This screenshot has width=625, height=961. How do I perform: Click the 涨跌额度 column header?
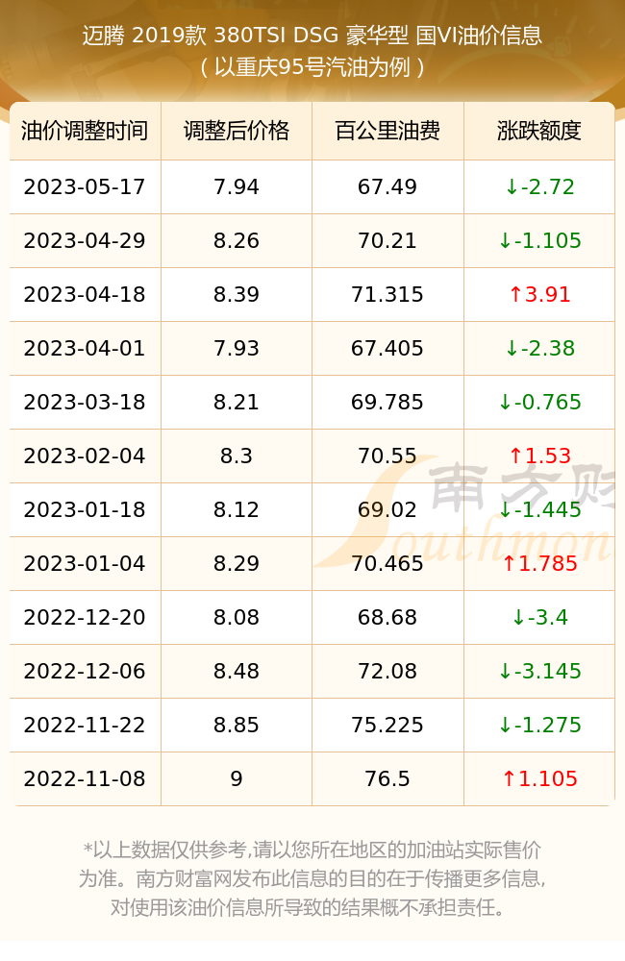539,131
